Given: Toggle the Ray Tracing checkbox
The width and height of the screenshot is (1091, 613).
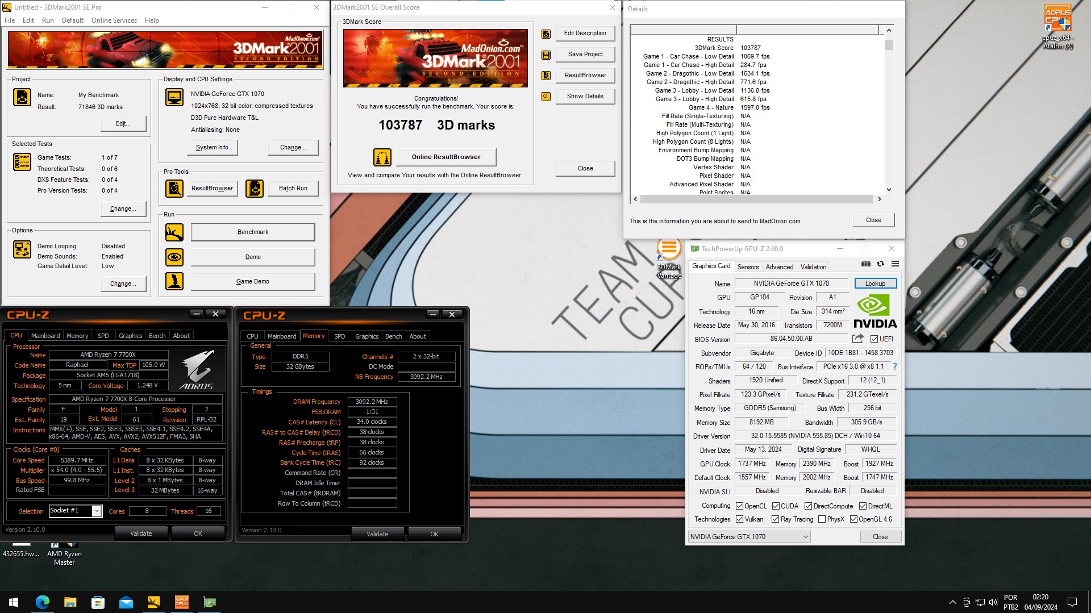Looking at the screenshot, I should [x=775, y=519].
